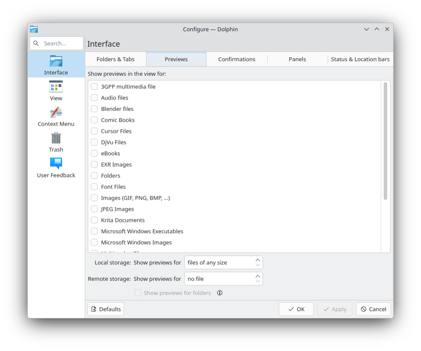Open the User Feedback settings page
This screenshot has width=421, height=351.
pyautogui.click(x=56, y=168)
